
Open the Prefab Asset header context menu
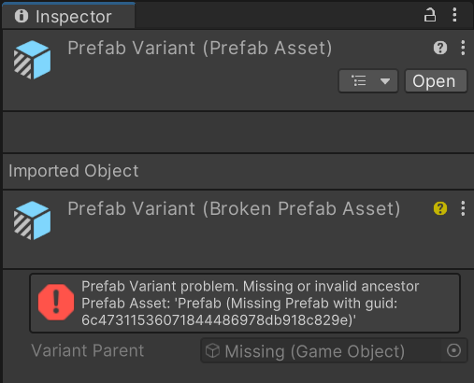tap(463, 48)
